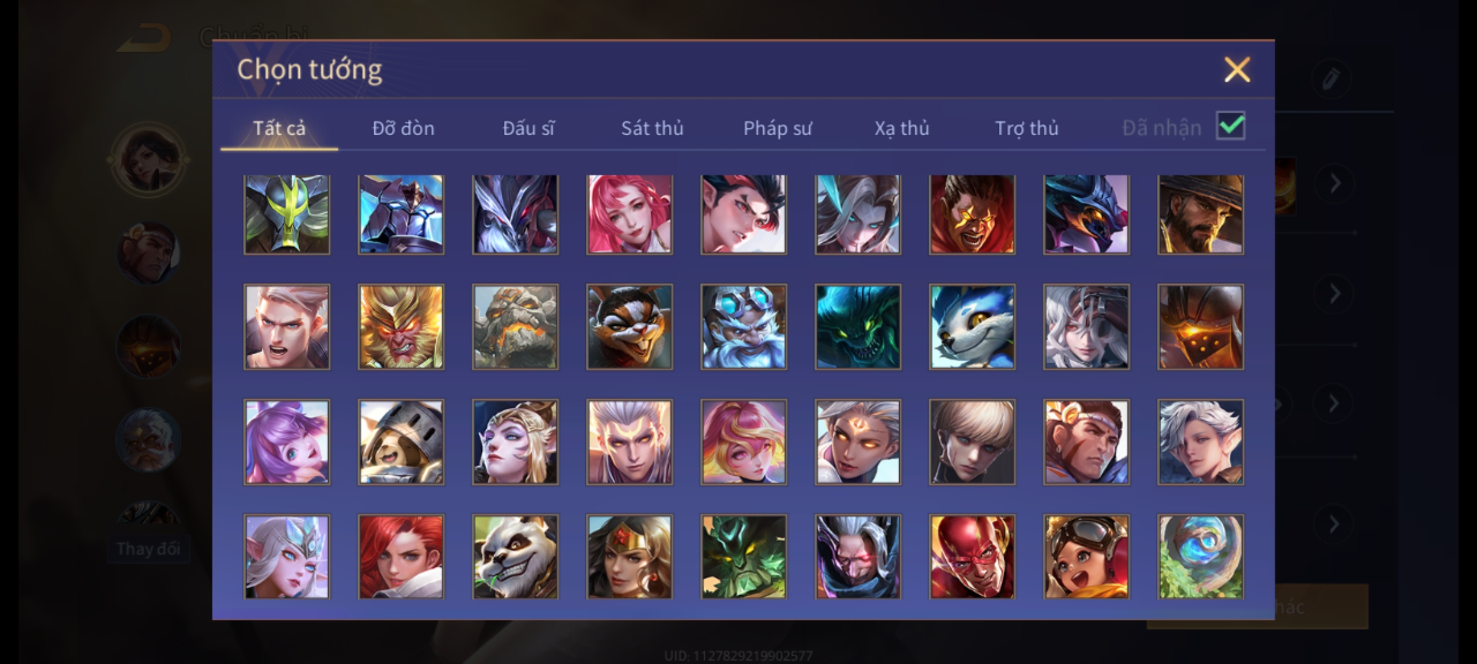Image resolution: width=1477 pixels, height=664 pixels.
Task: Click the Thay đổi button
Action: 148,548
